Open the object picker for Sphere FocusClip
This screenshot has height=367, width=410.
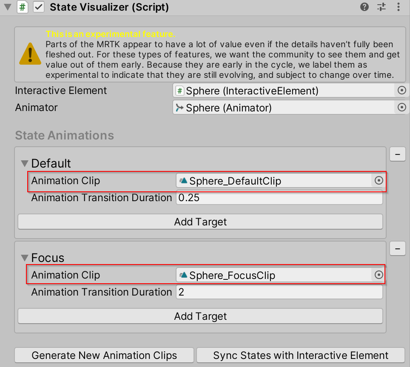[x=378, y=275]
